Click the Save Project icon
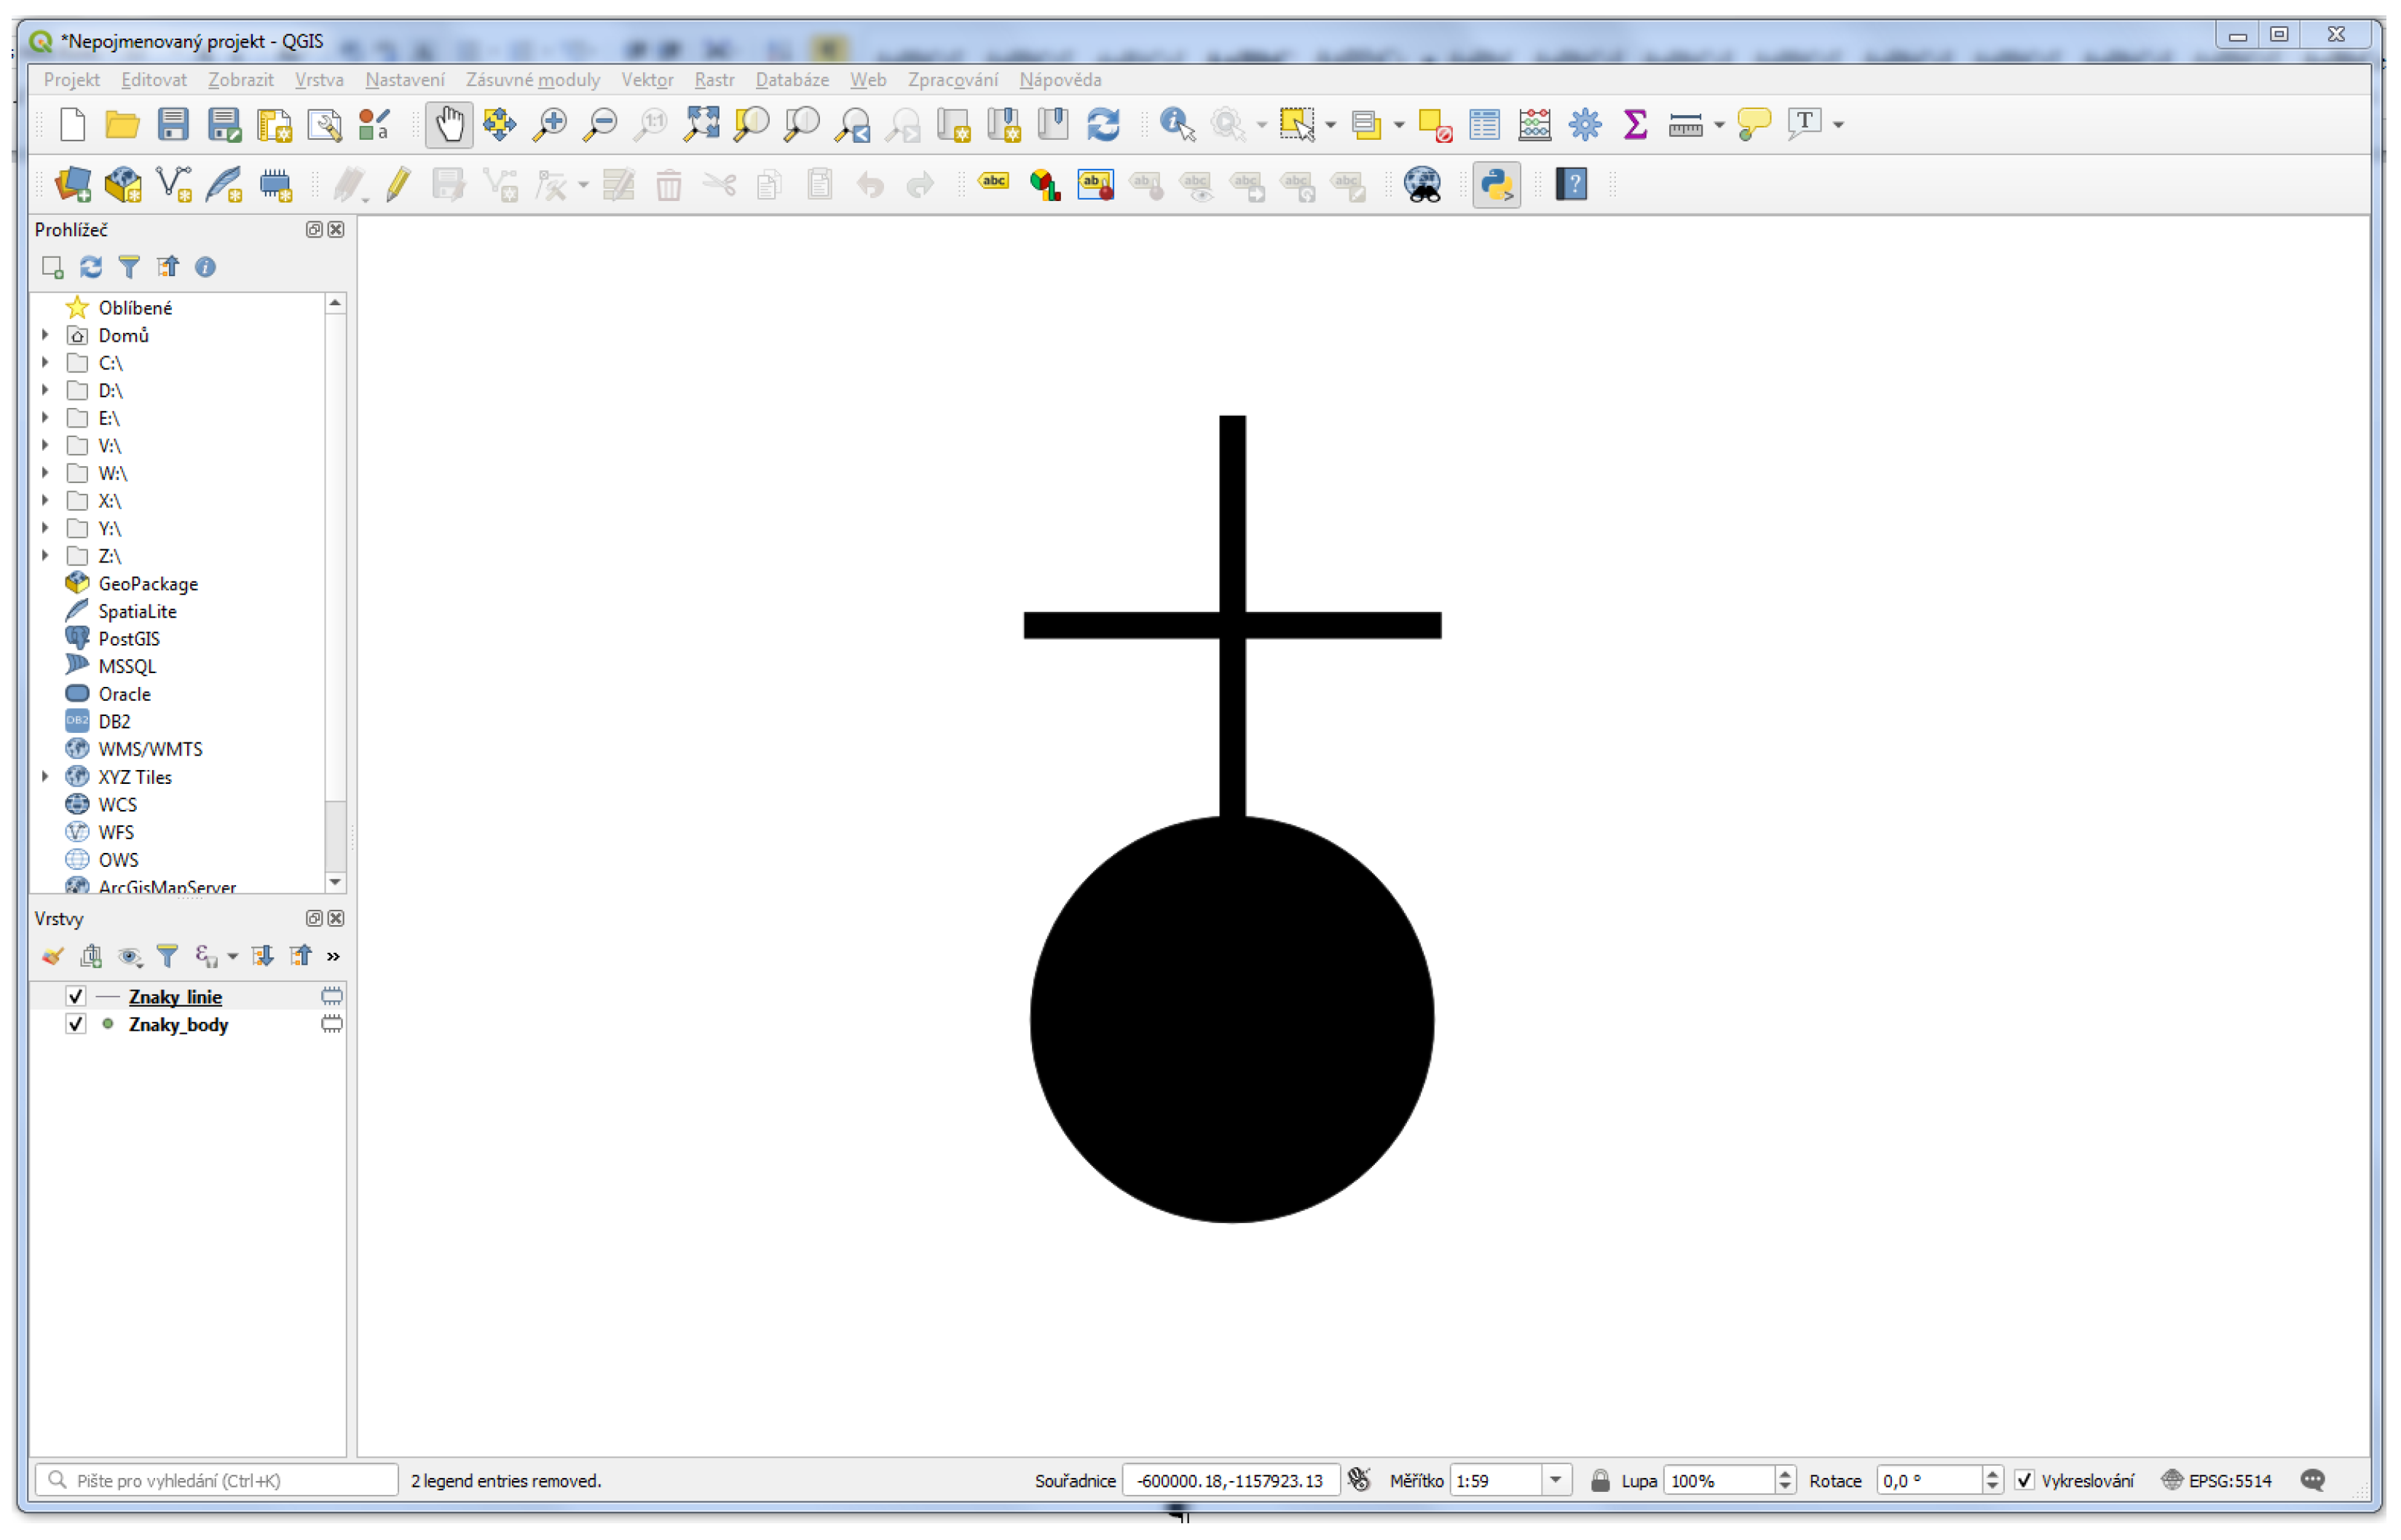2401x1540 pixels. click(173, 125)
